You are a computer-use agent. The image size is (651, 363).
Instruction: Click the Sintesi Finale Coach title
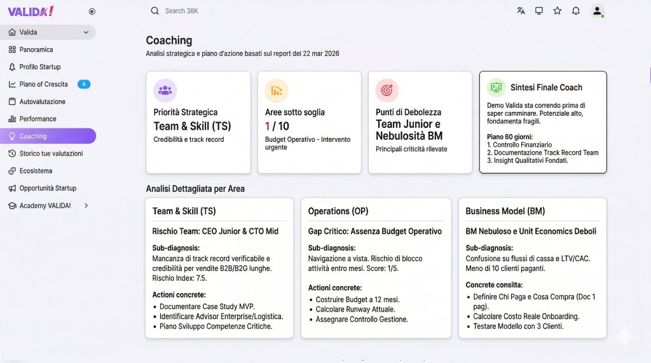[x=546, y=88]
